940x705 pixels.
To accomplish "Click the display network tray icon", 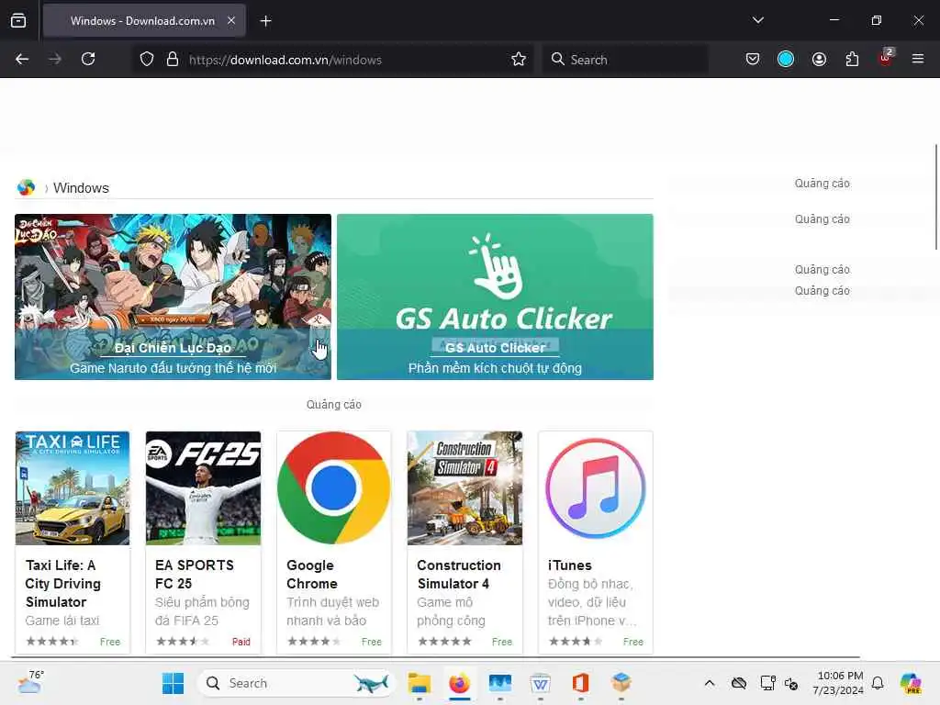I will point(767,683).
